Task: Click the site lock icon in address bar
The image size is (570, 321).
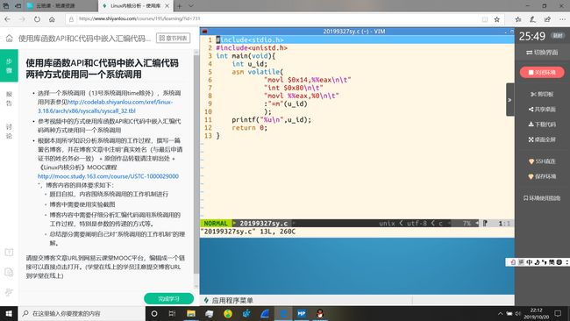Action: coord(71,19)
